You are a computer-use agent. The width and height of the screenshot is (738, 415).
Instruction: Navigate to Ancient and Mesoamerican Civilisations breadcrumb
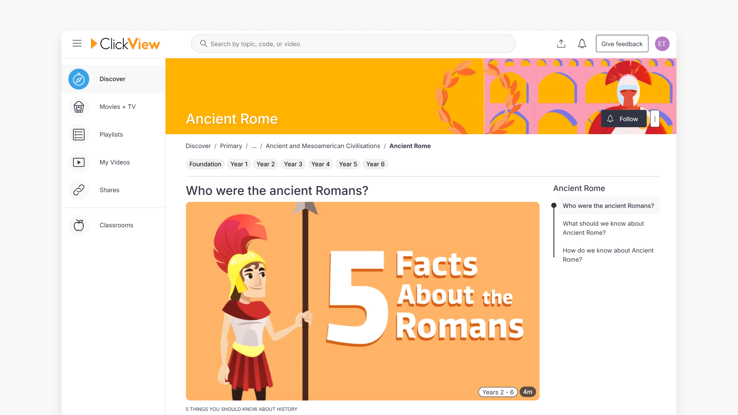[x=323, y=146]
